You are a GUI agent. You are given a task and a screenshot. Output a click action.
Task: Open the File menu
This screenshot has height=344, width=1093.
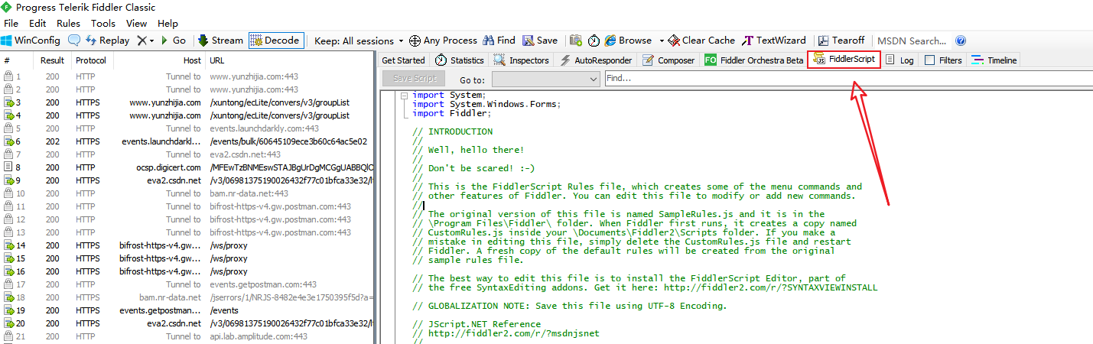tap(11, 24)
